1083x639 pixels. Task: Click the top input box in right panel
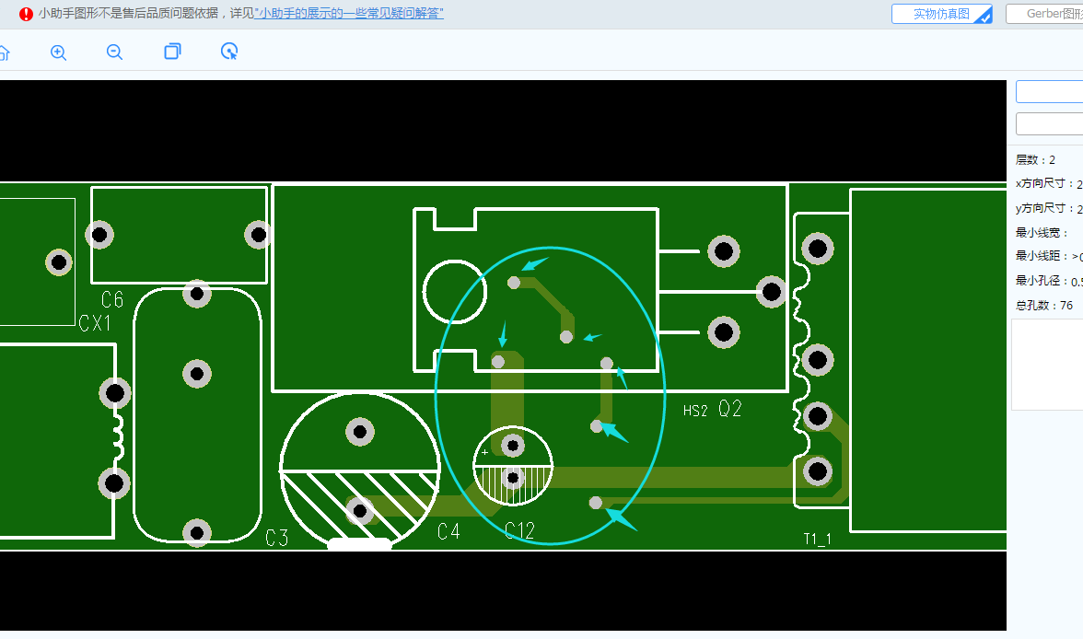[1050, 91]
